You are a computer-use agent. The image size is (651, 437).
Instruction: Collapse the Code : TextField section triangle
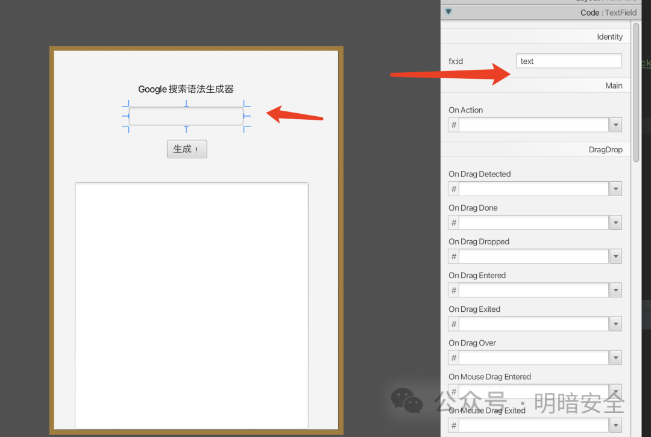click(x=448, y=11)
